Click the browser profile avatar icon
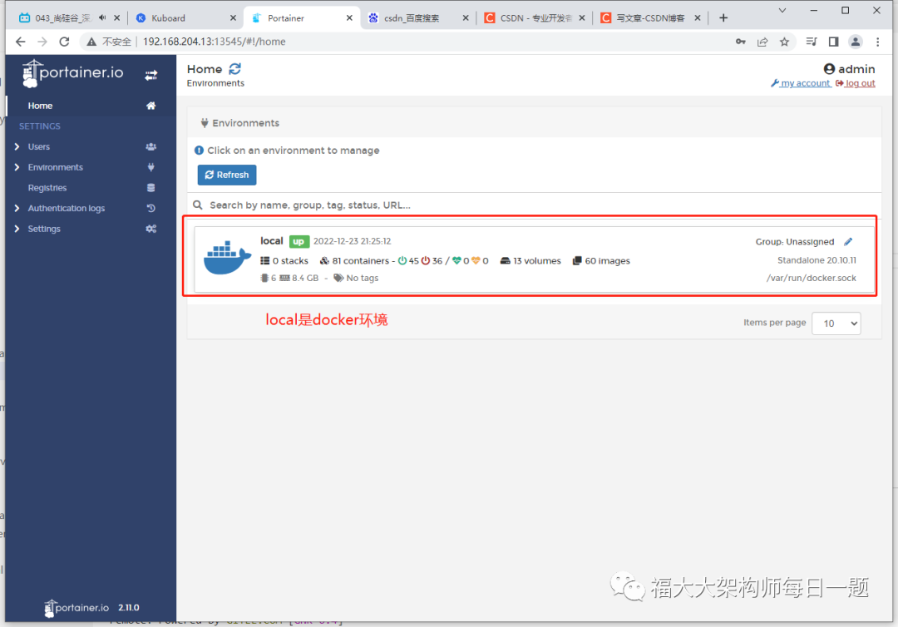898x627 pixels. [x=856, y=42]
